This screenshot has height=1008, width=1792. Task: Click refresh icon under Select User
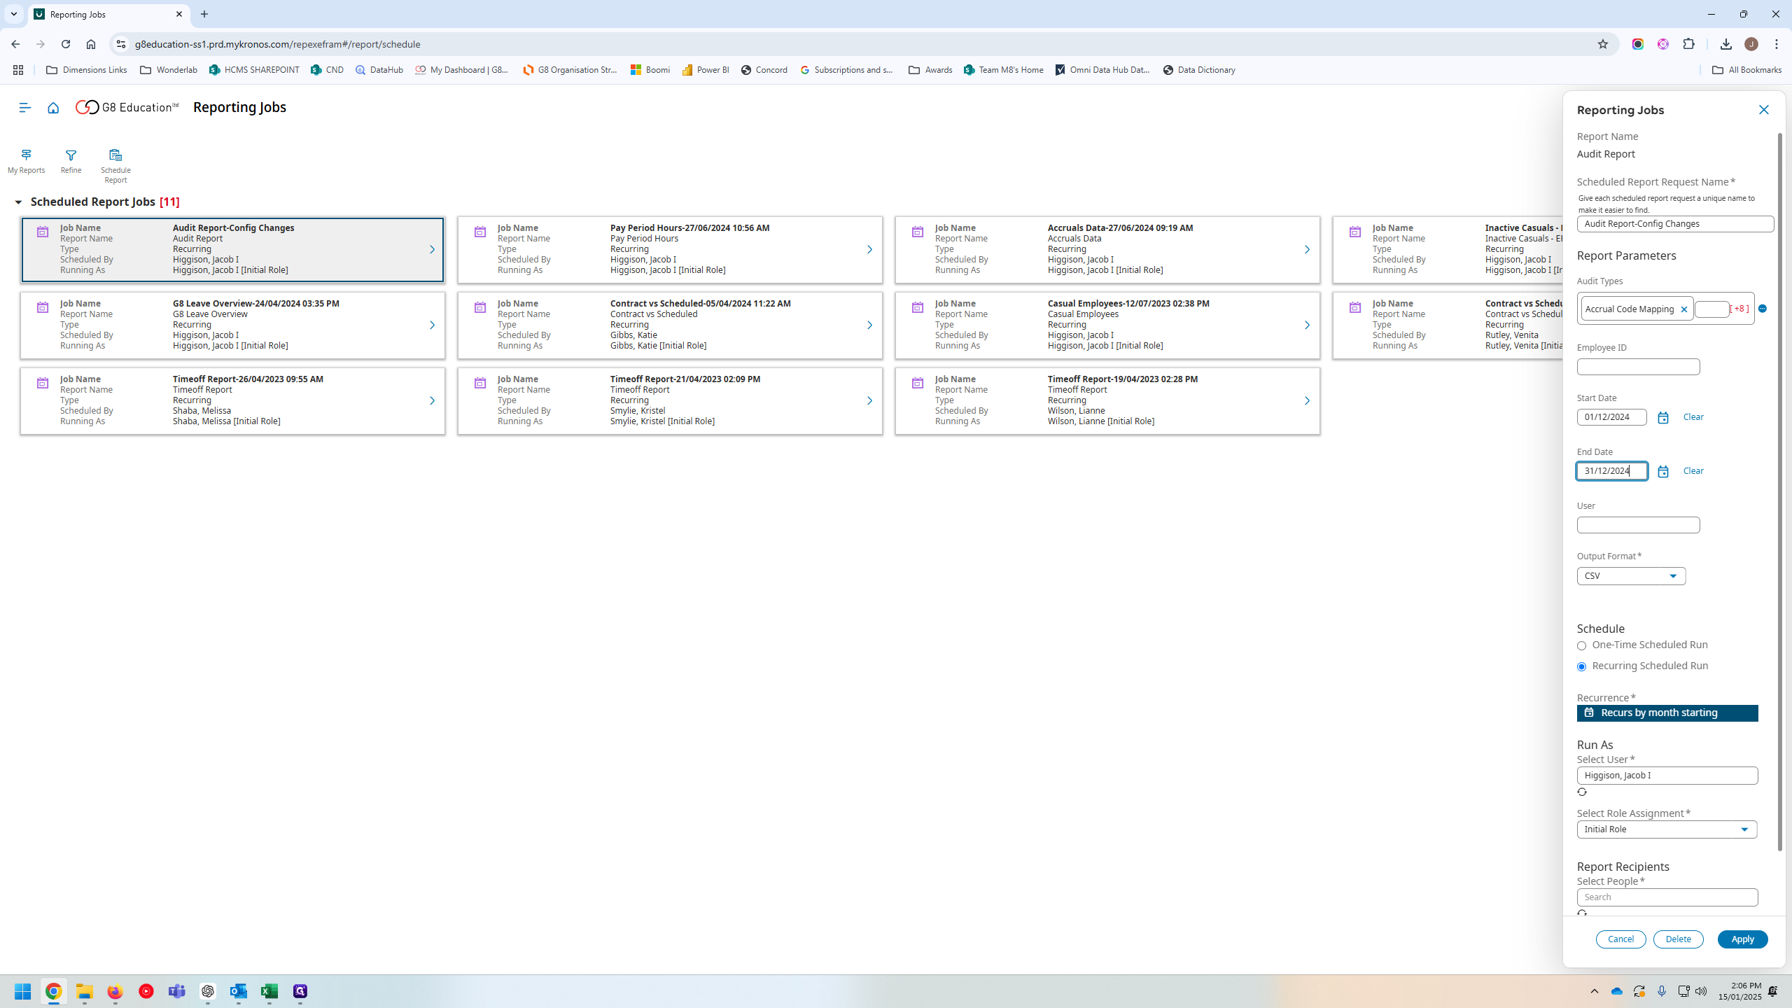(x=1582, y=792)
